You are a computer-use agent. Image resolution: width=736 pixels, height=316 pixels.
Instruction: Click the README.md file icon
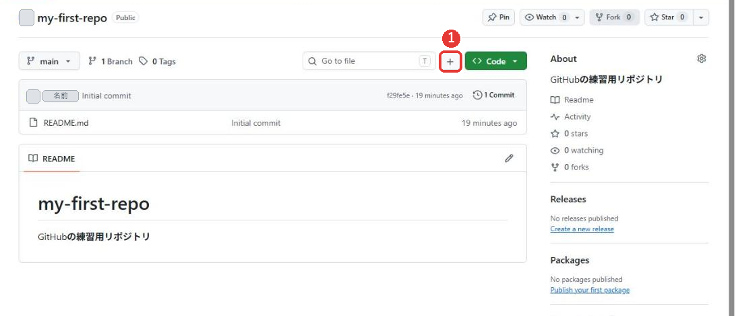pos(33,122)
